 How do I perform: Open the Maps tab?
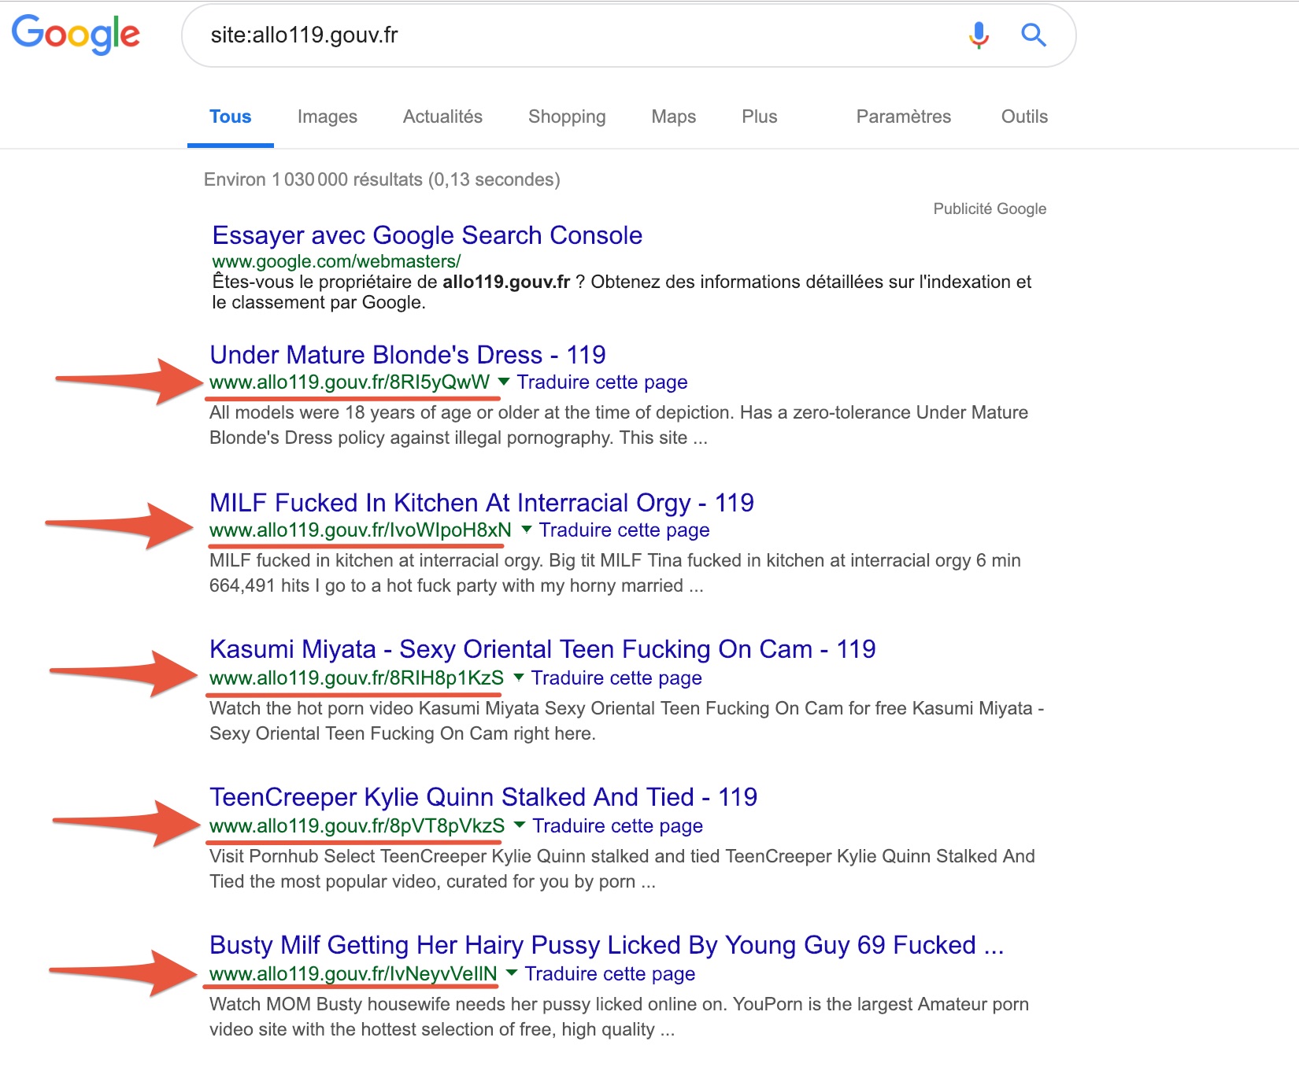point(674,116)
